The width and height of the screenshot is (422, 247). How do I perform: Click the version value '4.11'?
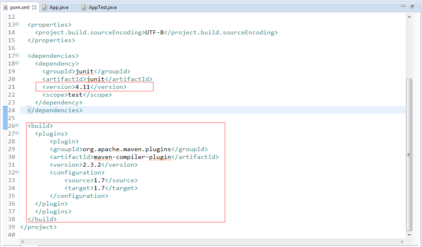pos(83,87)
